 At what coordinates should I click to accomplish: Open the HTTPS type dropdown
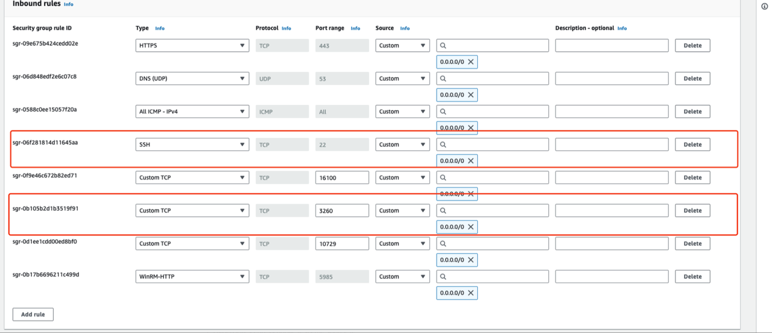pyautogui.click(x=192, y=45)
